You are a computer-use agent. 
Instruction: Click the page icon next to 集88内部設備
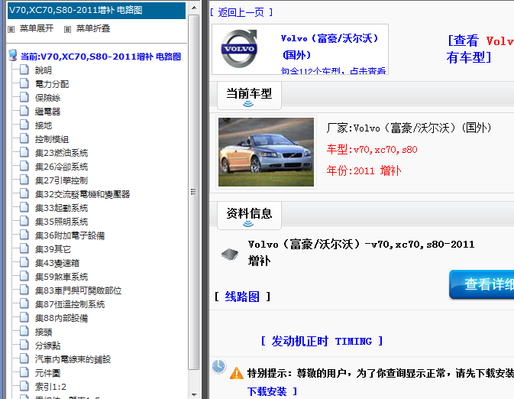[x=24, y=318]
